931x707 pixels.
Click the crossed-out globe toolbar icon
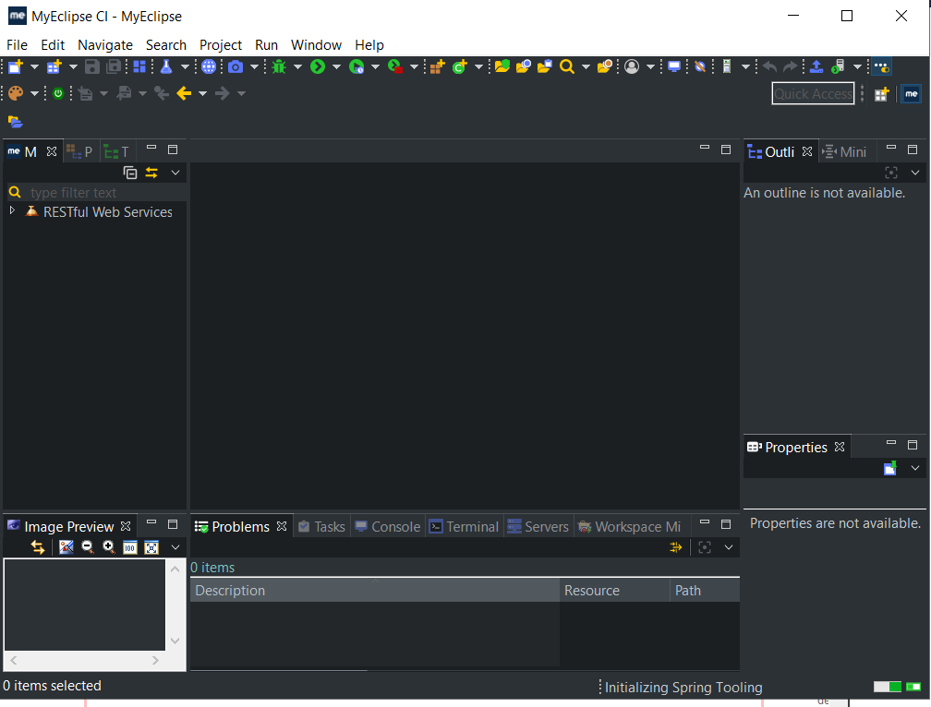pos(700,66)
